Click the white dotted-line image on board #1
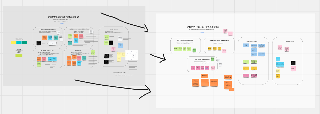 coord(131,55)
